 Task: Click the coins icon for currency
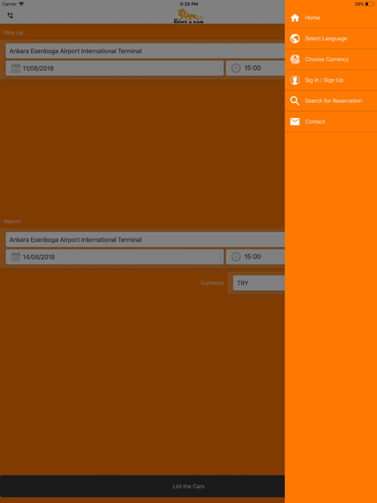click(x=295, y=60)
